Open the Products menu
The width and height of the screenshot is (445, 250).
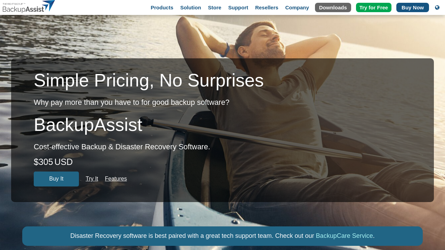tap(162, 8)
